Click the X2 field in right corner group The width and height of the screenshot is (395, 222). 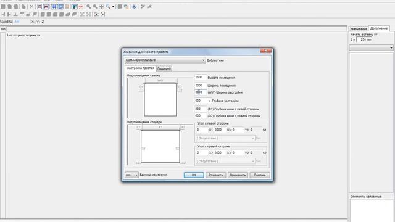(202, 153)
